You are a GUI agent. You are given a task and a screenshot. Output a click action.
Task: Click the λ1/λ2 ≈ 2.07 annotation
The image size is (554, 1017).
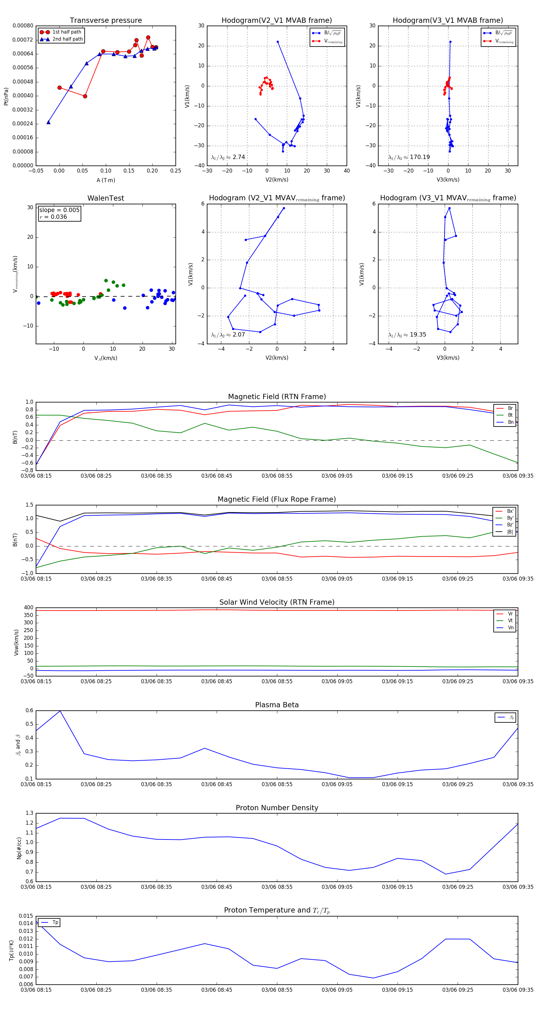[228, 335]
